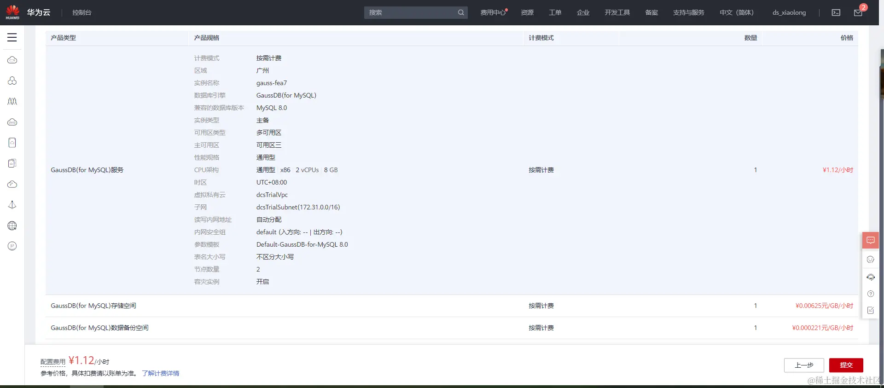The image size is (884, 388).
Task: Click the Huawei logo in the header
Action: 12,12
